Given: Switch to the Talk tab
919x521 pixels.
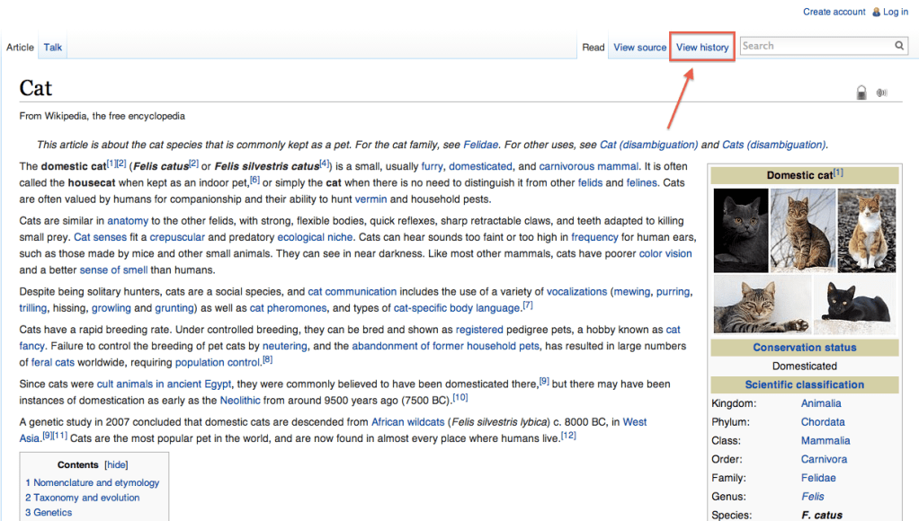Looking at the screenshot, I should pos(53,48).
